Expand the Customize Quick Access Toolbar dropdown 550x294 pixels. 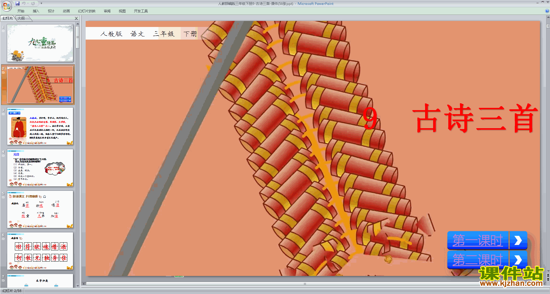coord(41,3)
